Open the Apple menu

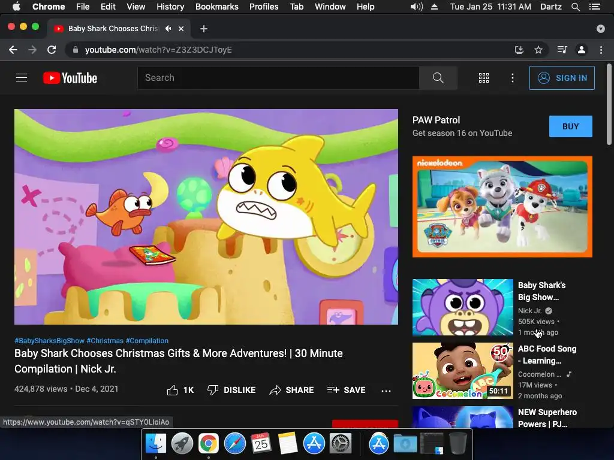click(x=16, y=7)
